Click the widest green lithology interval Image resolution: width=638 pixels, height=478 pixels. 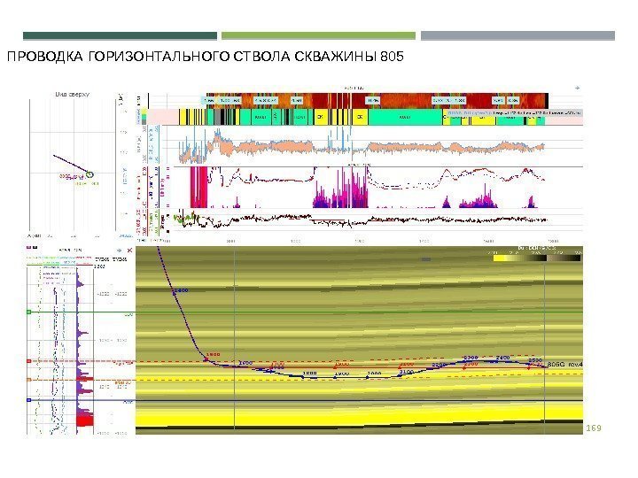pos(405,117)
